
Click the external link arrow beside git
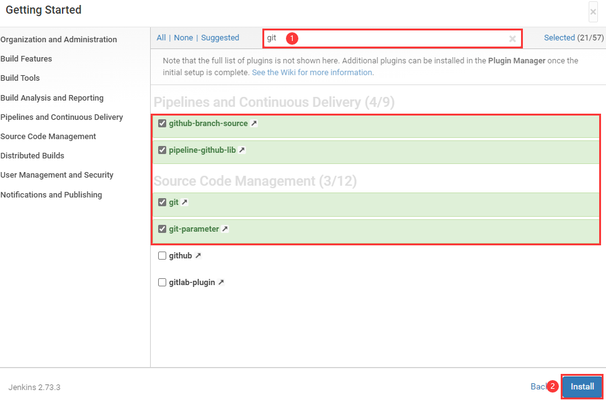click(184, 202)
